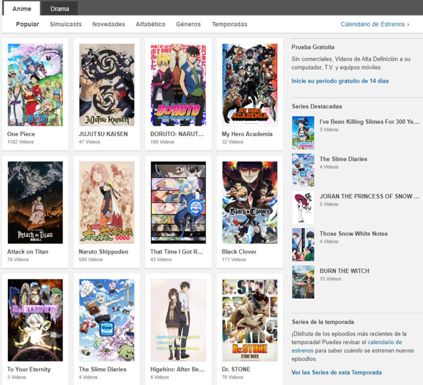The height and width of the screenshot is (385, 423).
Task: Click The Slime Diaries featured series title
Action: 344,159
